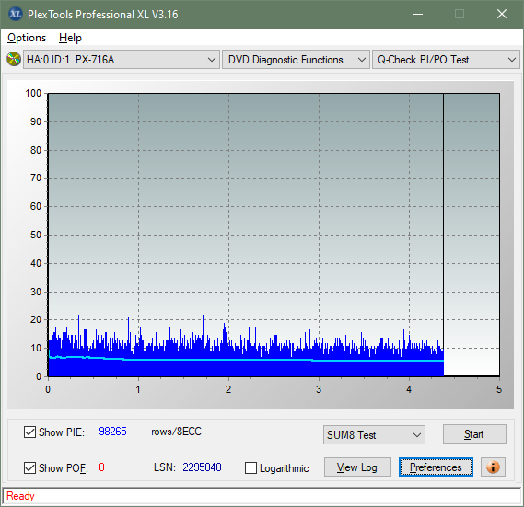Toggle the Show POF checkbox
Image resolution: width=524 pixels, height=507 pixels.
29,467
